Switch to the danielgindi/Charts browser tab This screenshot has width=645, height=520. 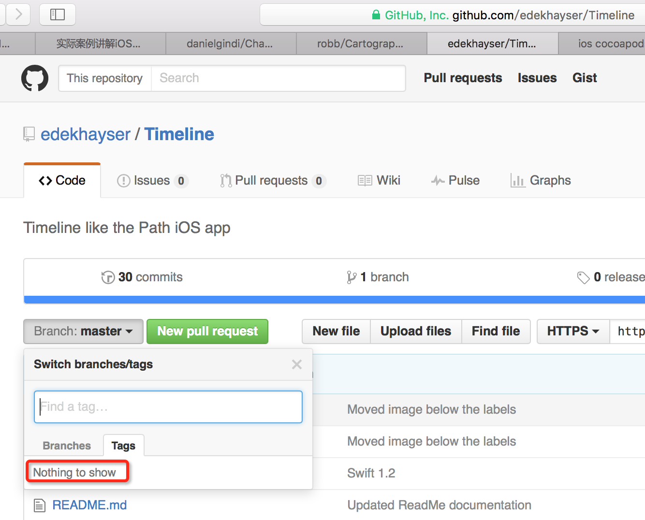pyautogui.click(x=230, y=44)
